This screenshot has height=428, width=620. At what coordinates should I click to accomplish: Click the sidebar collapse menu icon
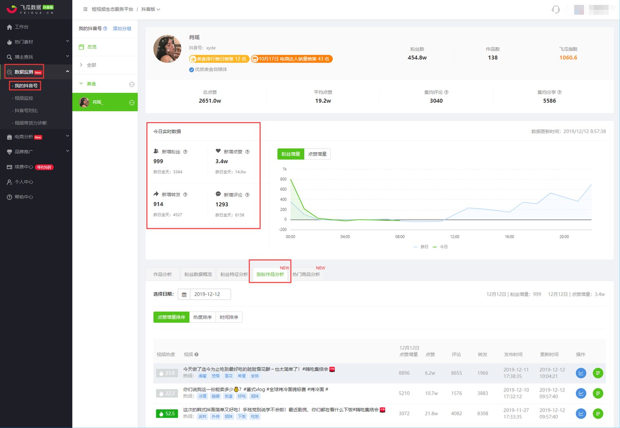coord(85,9)
